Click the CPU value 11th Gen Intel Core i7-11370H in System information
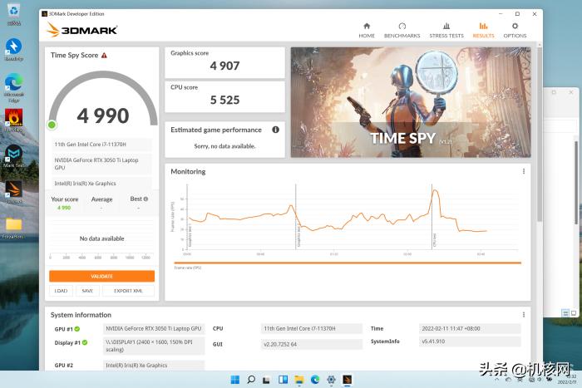 312,329
